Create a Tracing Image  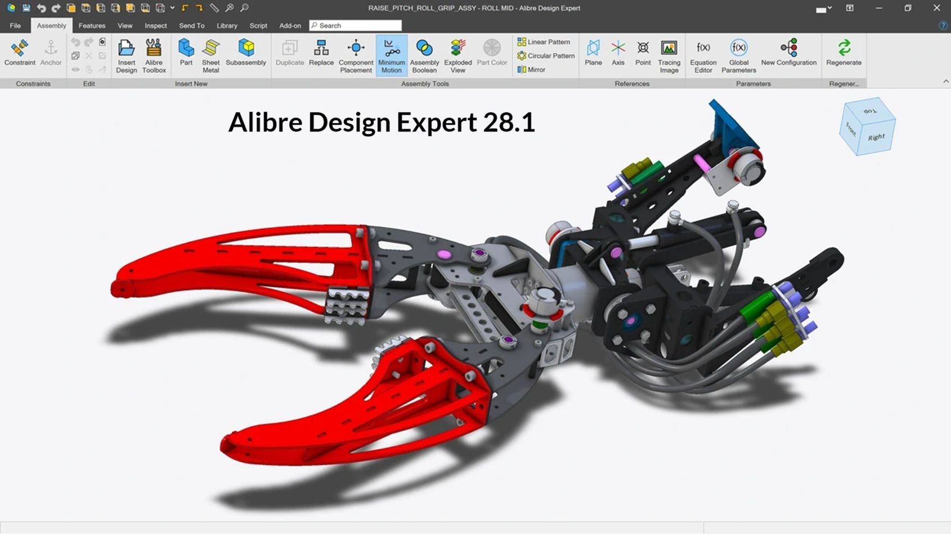pos(669,53)
